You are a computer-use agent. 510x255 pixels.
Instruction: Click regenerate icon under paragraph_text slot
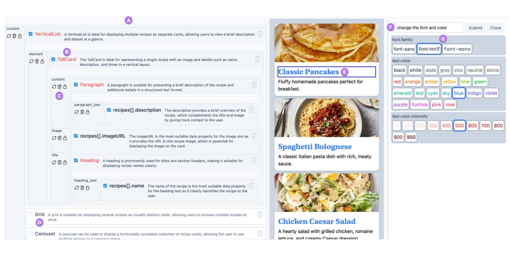coord(76,112)
